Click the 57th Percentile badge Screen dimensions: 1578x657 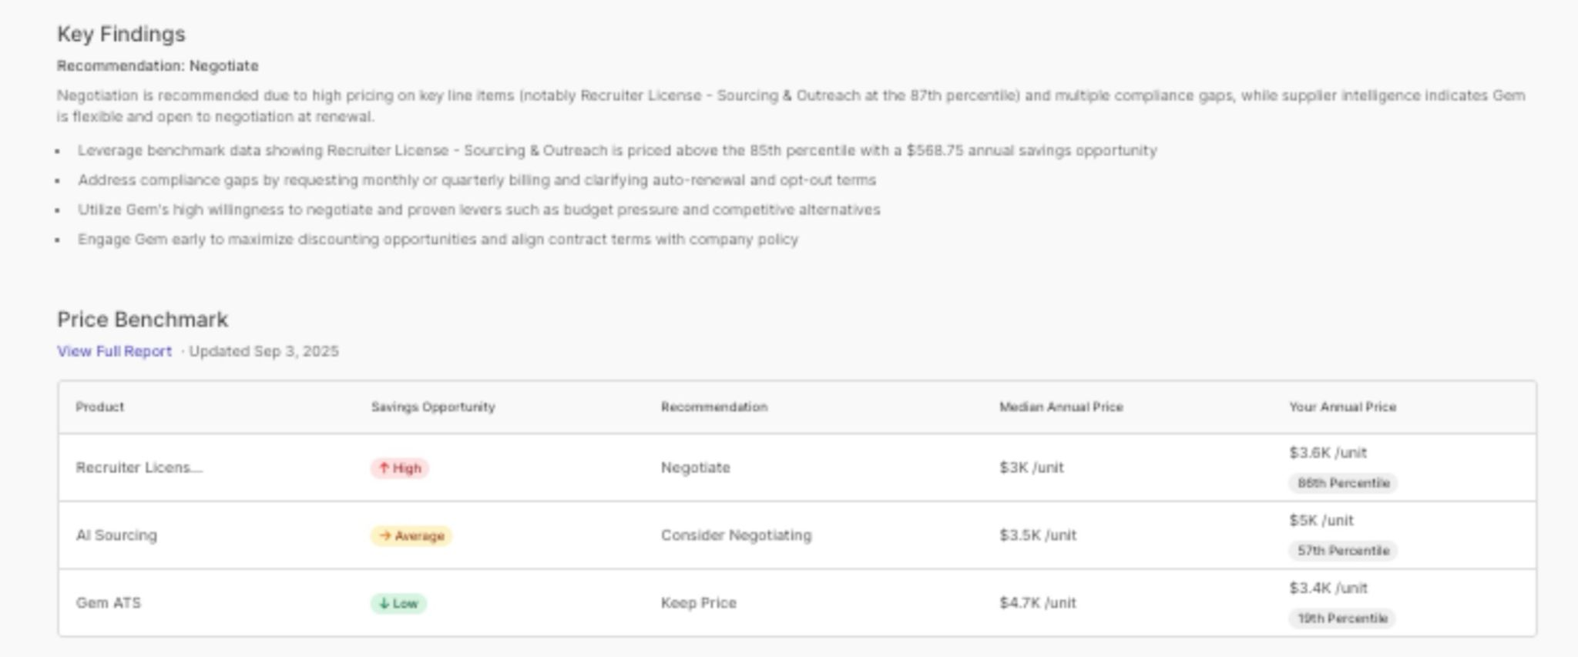(1342, 551)
